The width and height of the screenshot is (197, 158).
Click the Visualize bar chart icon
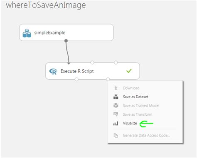[116, 123]
